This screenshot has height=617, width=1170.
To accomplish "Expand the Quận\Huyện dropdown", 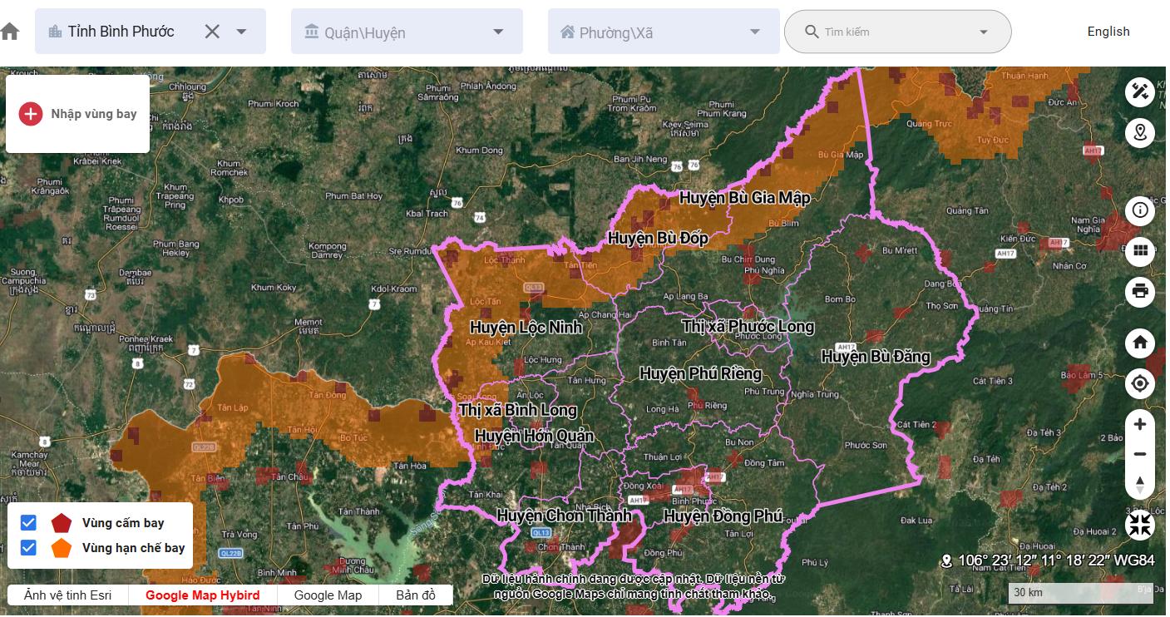I will [x=498, y=32].
